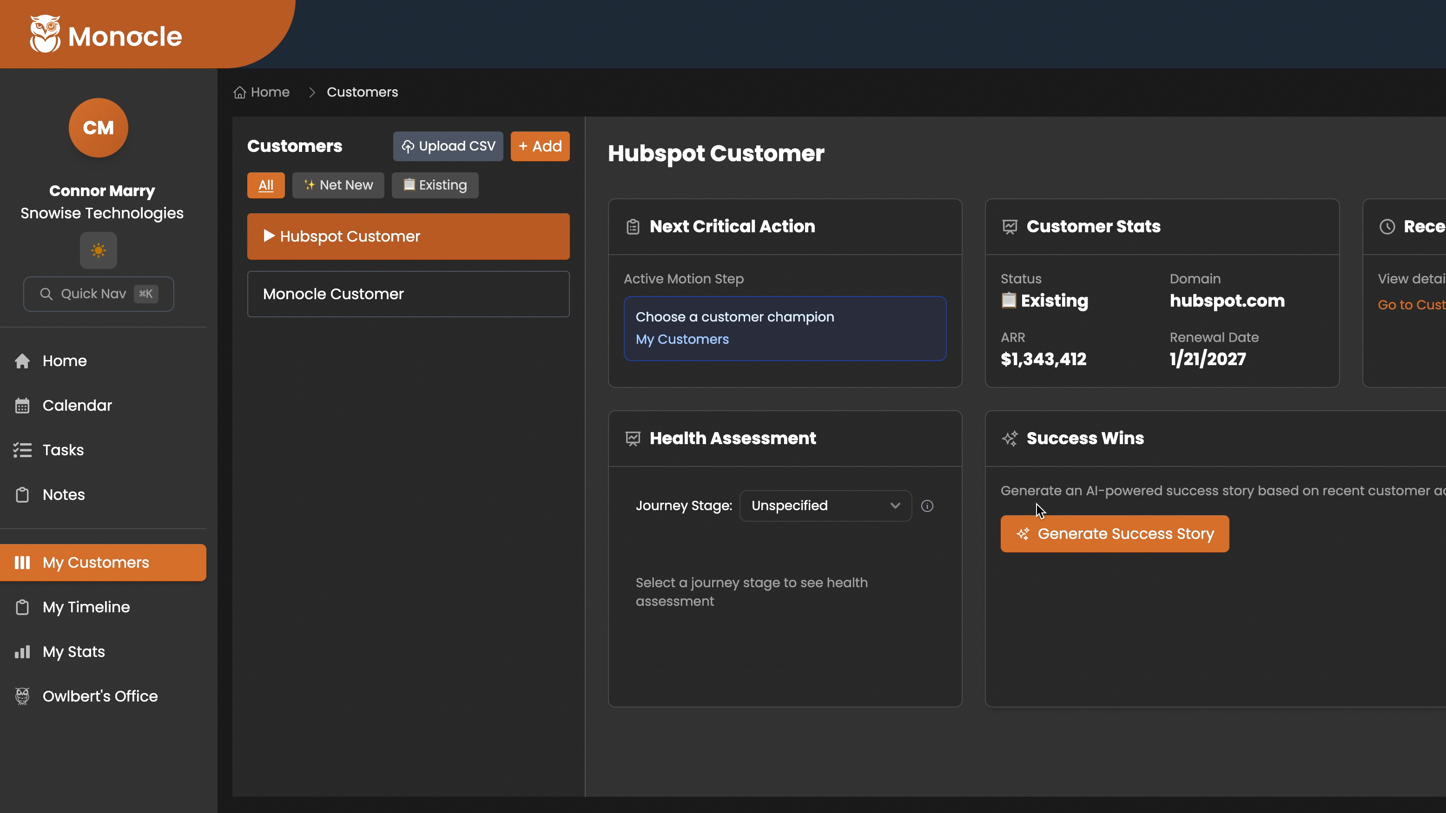Open Calendar from the sidebar
Image resolution: width=1446 pixels, height=813 pixels.
pos(77,405)
